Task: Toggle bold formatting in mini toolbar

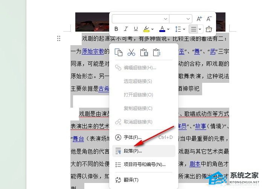Action: [x=116, y=29]
